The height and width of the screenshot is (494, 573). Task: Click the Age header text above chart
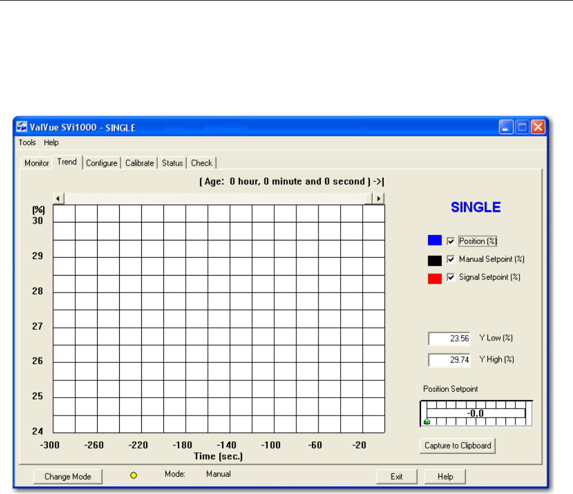point(292,181)
